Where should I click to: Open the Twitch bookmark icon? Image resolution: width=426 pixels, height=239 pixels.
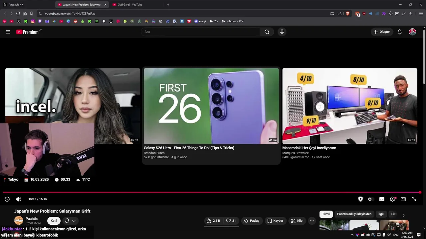pos(40,21)
